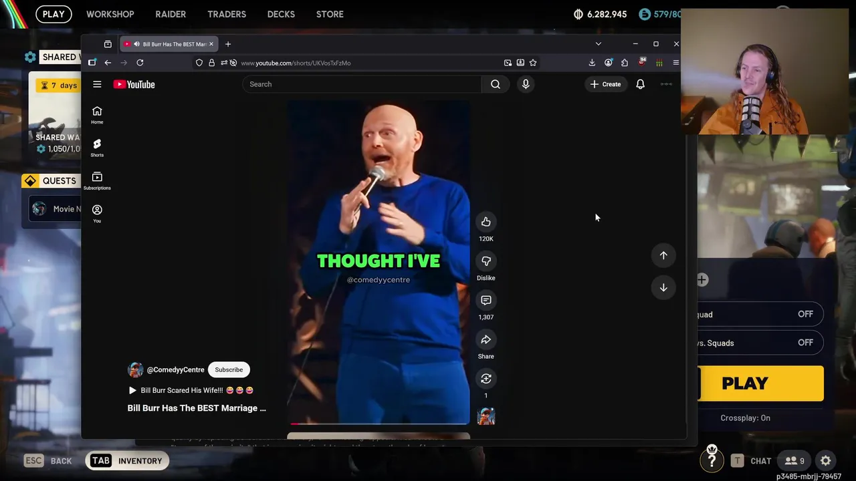Image resolution: width=856 pixels, height=481 pixels.
Task: Open the social party list showing 9
Action: click(794, 461)
